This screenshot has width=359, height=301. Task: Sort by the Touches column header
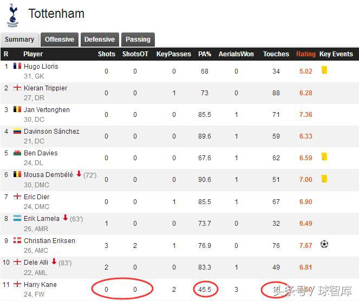[x=276, y=54]
